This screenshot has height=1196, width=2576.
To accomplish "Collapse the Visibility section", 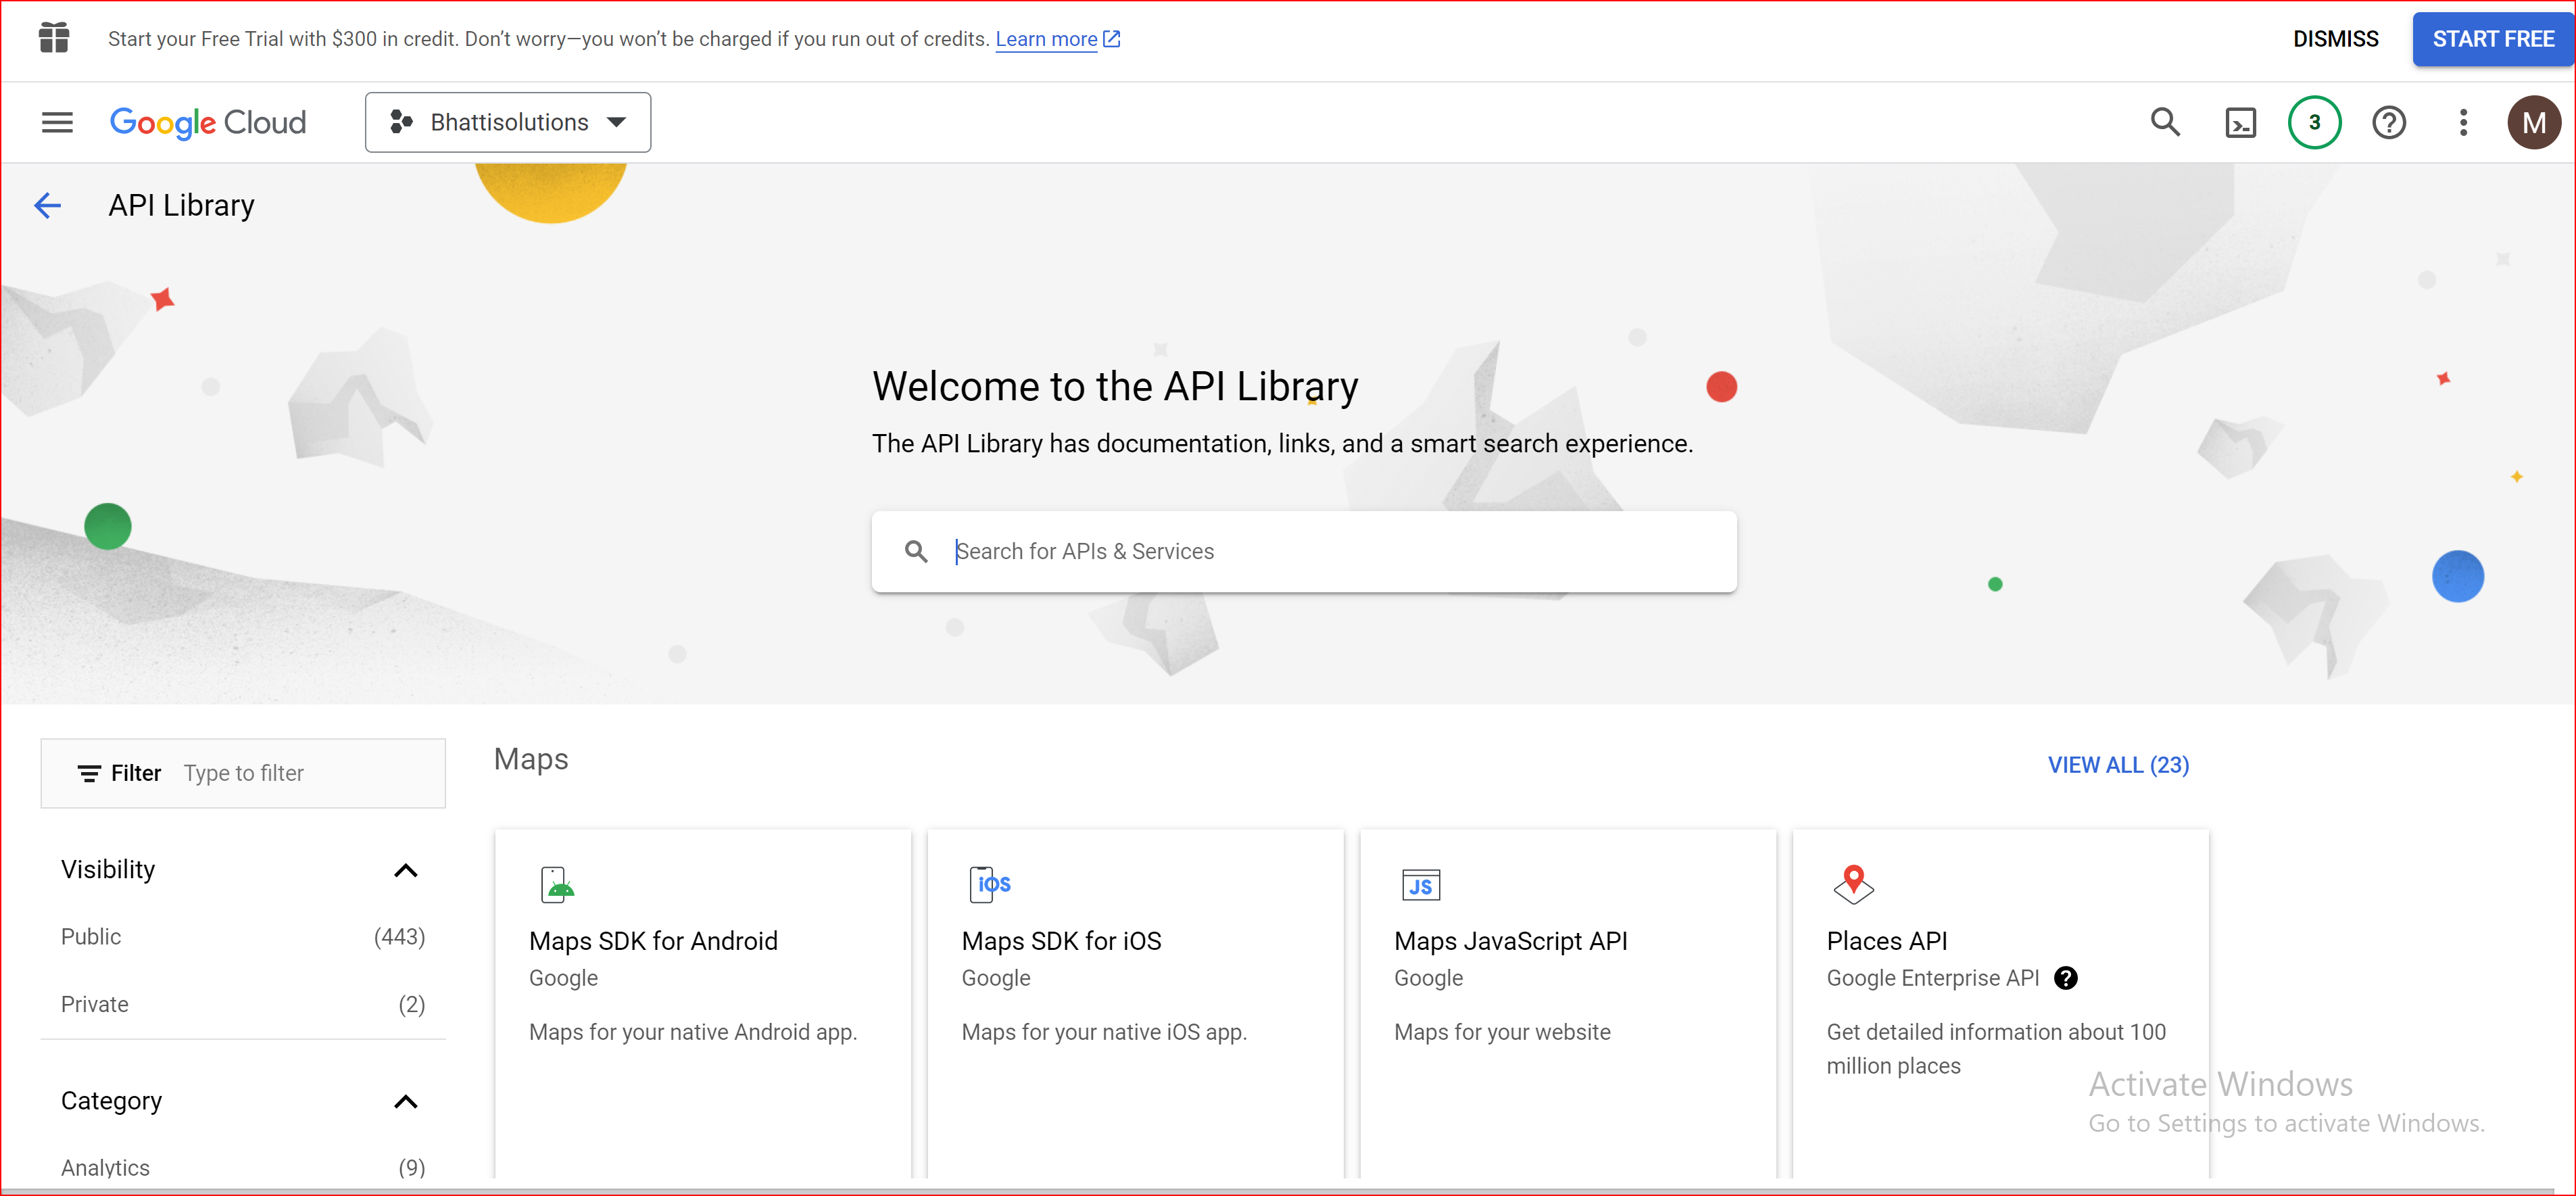I will click(405, 870).
